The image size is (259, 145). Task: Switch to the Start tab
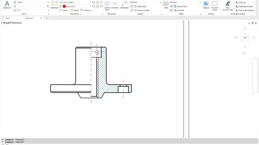[x=8, y=18]
